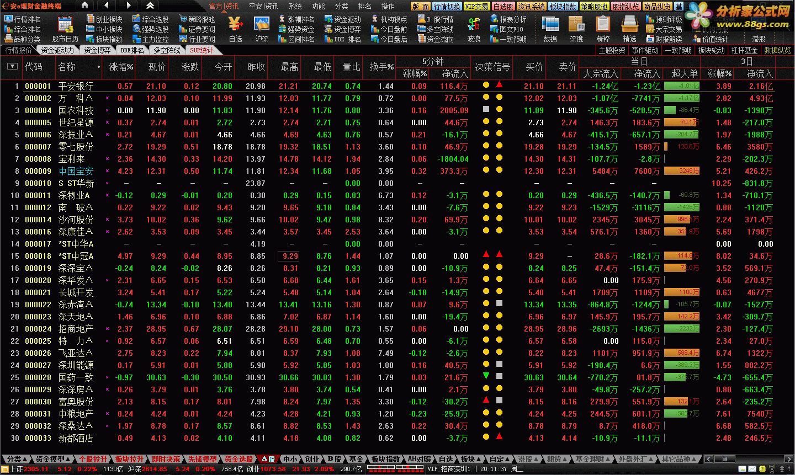
Task: Switch to DDE排名 tab
Action: click(132, 50)
